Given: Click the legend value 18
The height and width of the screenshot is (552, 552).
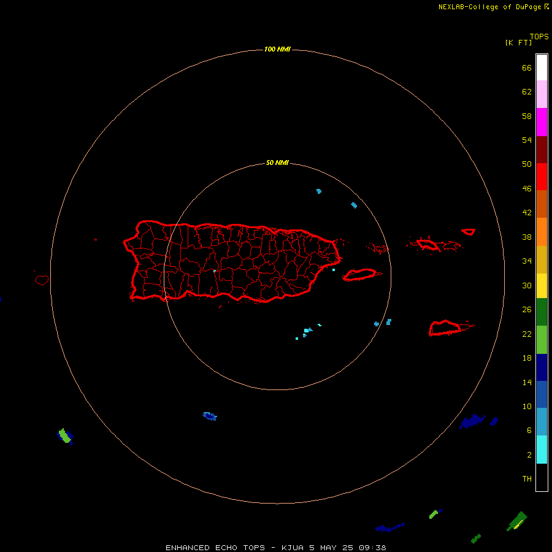Looking at the screenshot, I should pyautogui.click(x=527, y=358).
